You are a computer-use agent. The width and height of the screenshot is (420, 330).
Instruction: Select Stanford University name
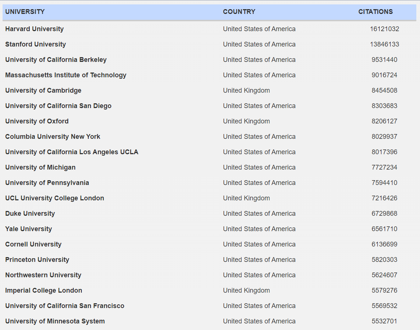(x=35, y=44)
